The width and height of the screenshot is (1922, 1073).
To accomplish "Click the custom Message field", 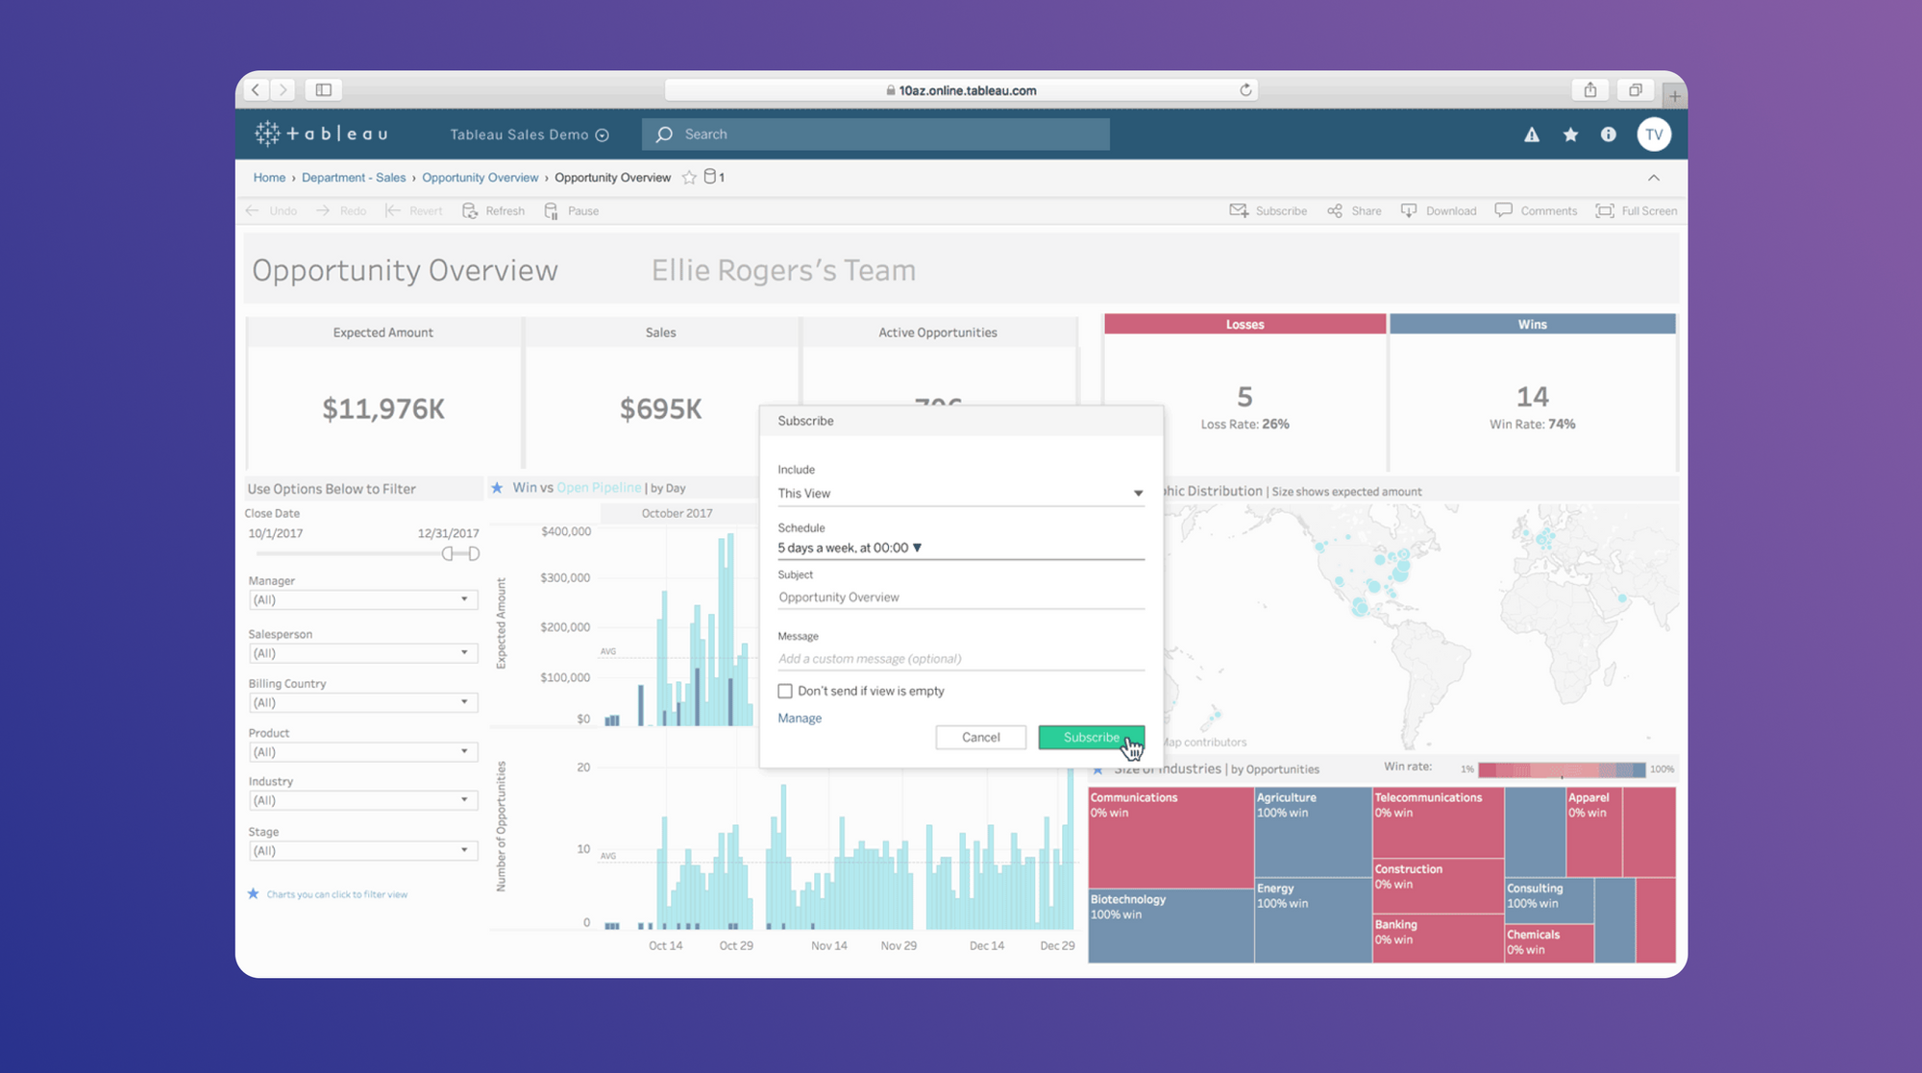I will (x=961, y=659).
